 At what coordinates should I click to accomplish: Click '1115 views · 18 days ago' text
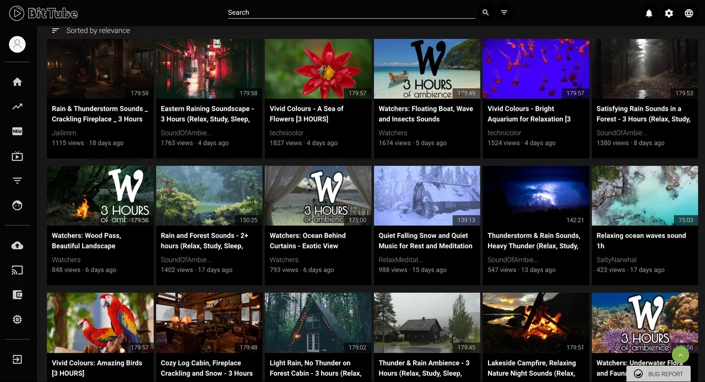[x=88, y=143]
